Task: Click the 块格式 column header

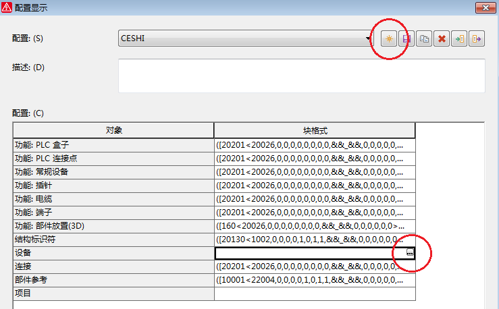Action: (315, 130)
